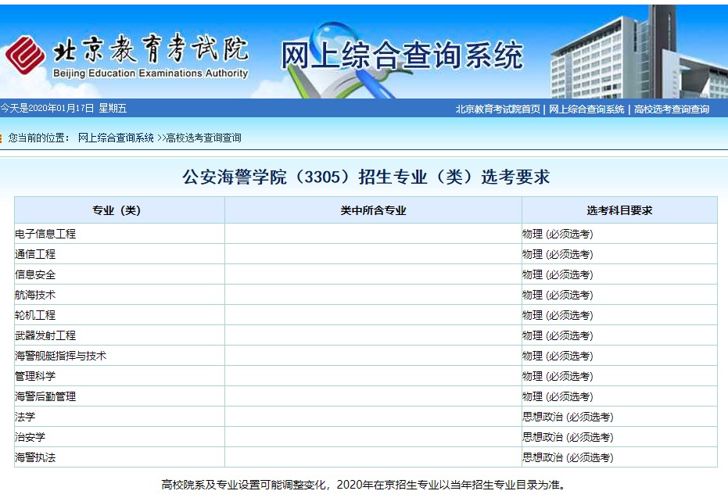Open the 高校选考查询查询 link in top navigation
This screenshot has width=728, height=498.
pyautogui.click(x=672, y=109)
